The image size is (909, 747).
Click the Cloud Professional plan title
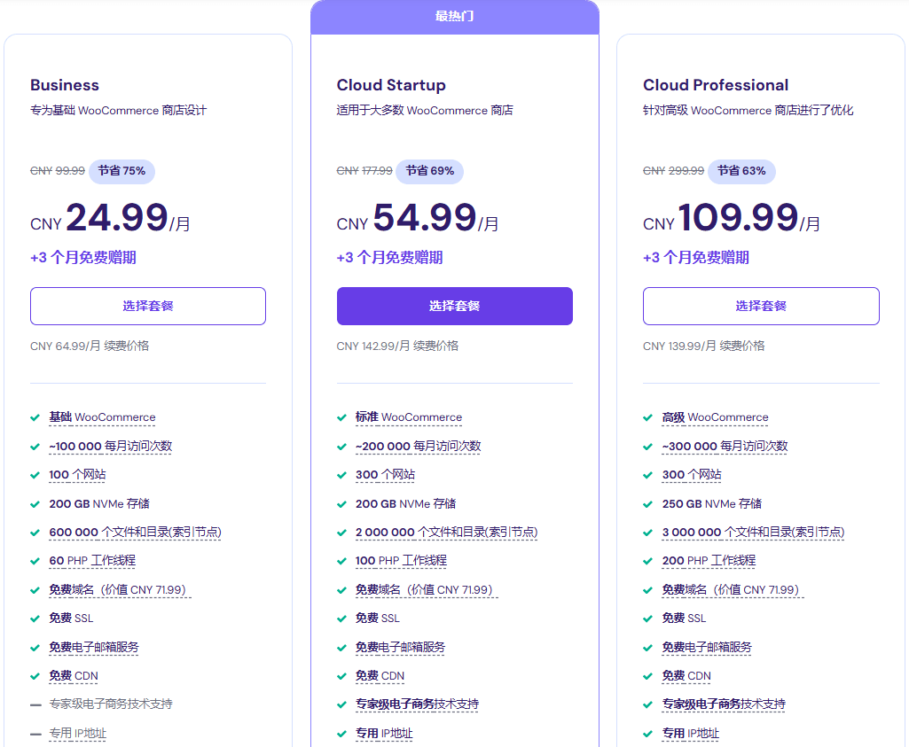[x=716, y=85]
